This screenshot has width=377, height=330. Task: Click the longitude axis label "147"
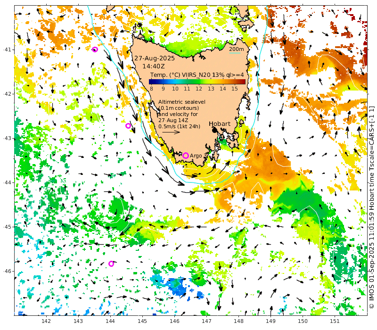pos(206,321)
